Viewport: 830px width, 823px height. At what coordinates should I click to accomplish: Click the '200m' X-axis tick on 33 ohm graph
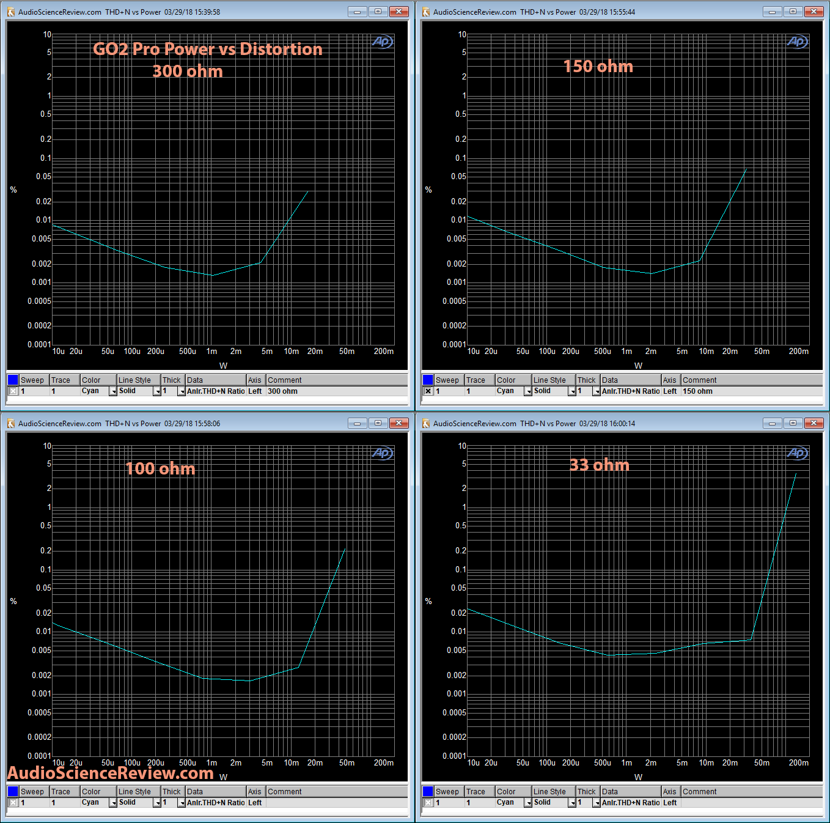[x=798, y=762]
